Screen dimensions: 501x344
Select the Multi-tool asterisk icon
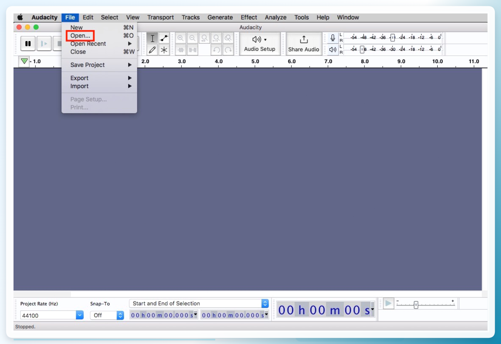(164, 50)
